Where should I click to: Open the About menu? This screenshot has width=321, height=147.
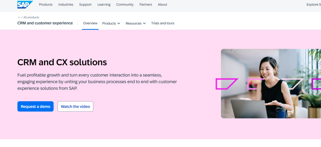(162, 5)
